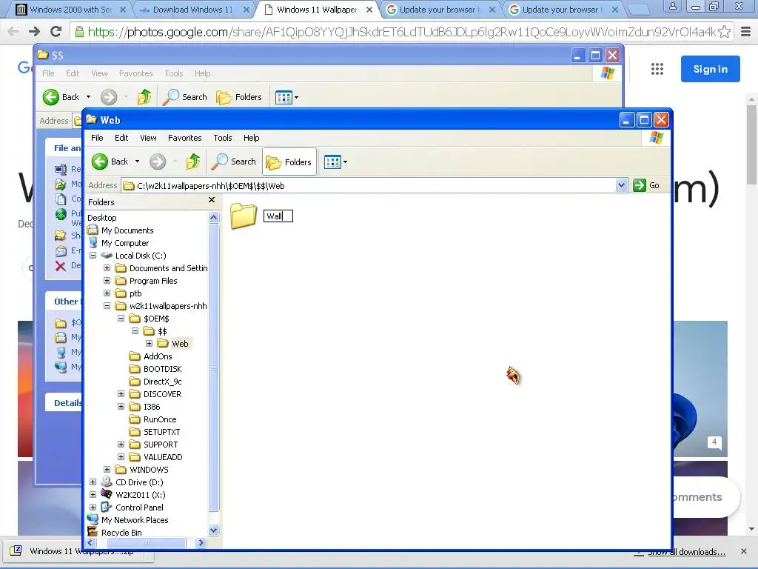
Task: Click Back button in Web window
Action: point(110,162)
